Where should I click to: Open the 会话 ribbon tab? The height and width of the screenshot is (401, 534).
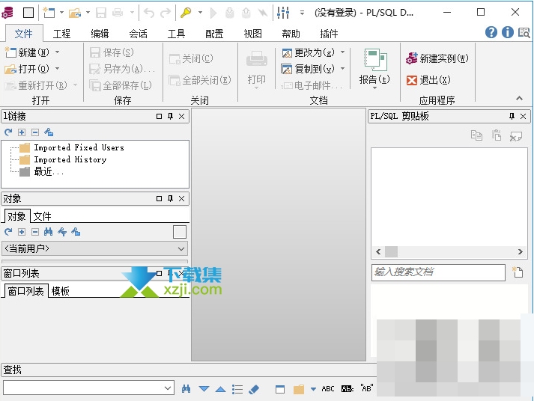138,34
